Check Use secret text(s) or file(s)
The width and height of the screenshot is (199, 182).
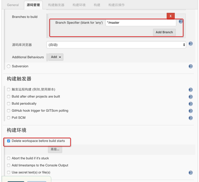tap(9, 172)
